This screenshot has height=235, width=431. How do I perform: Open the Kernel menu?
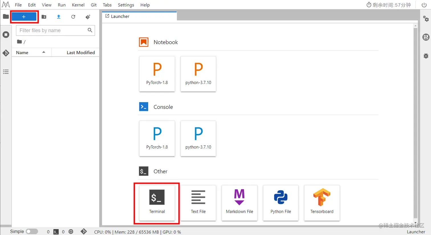tap(78, 5)
